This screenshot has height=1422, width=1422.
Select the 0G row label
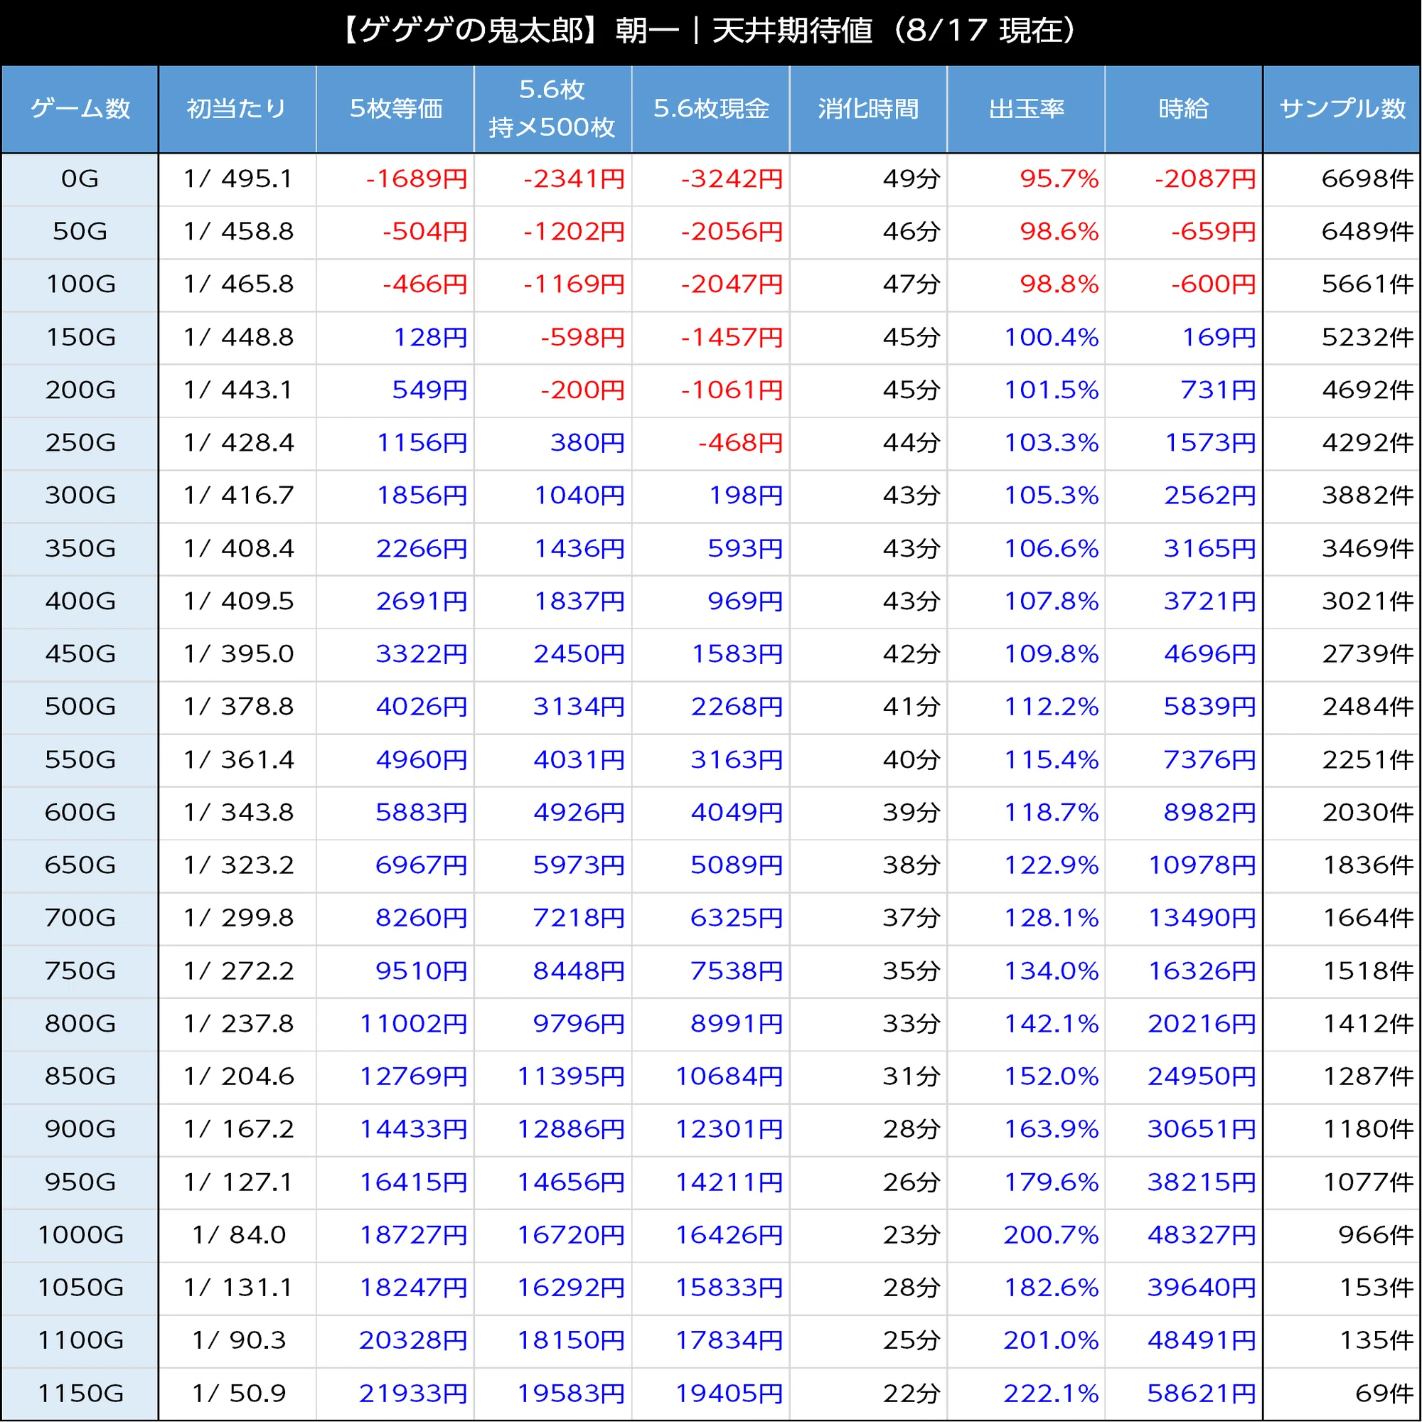pos(80,180)
